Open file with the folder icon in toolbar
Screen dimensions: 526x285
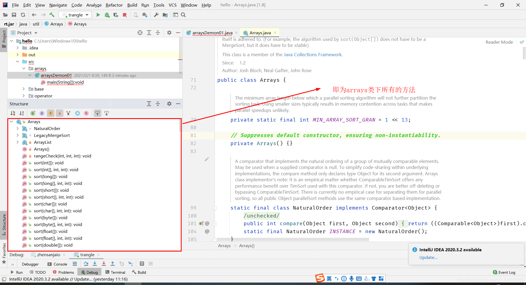click(x=5, y=15)
